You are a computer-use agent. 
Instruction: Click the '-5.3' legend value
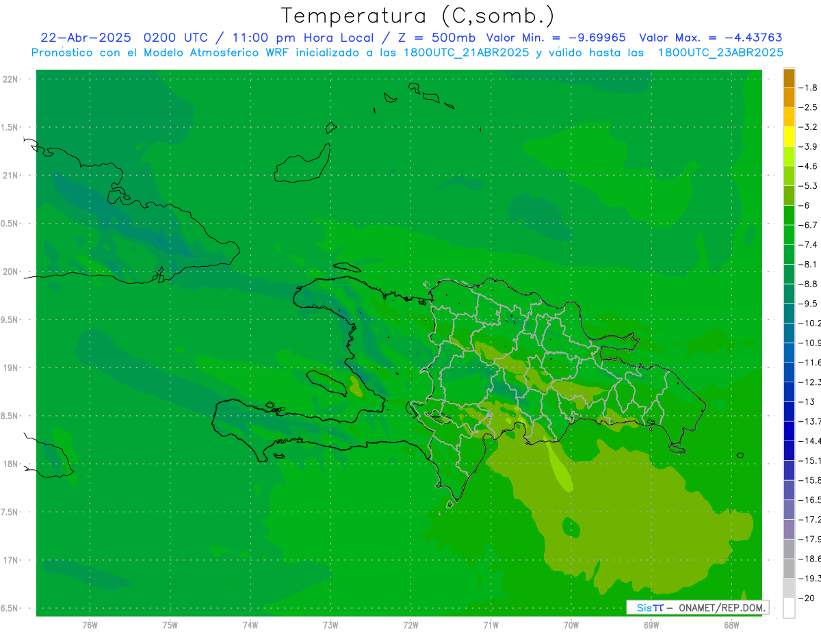tap(809, 186)
